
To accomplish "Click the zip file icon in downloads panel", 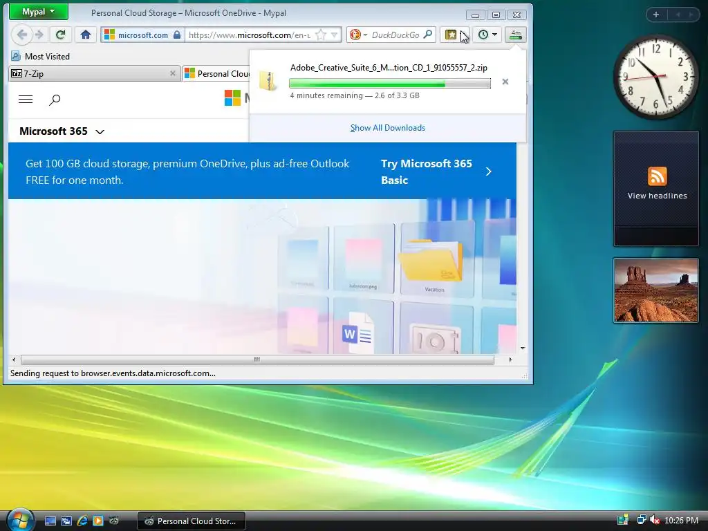I will pos(268,82).
